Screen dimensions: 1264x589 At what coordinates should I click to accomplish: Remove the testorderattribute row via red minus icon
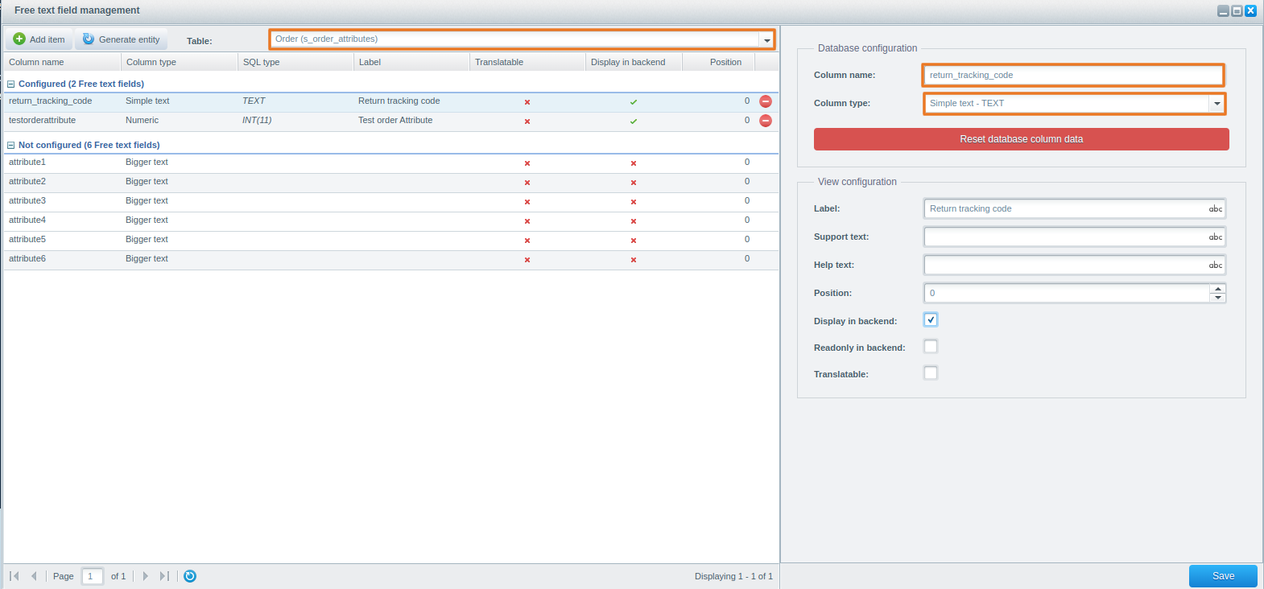[x=766, y=121]
